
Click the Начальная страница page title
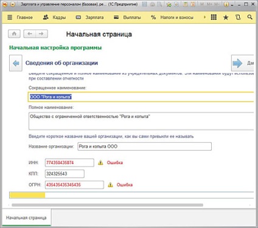[99, 34]
